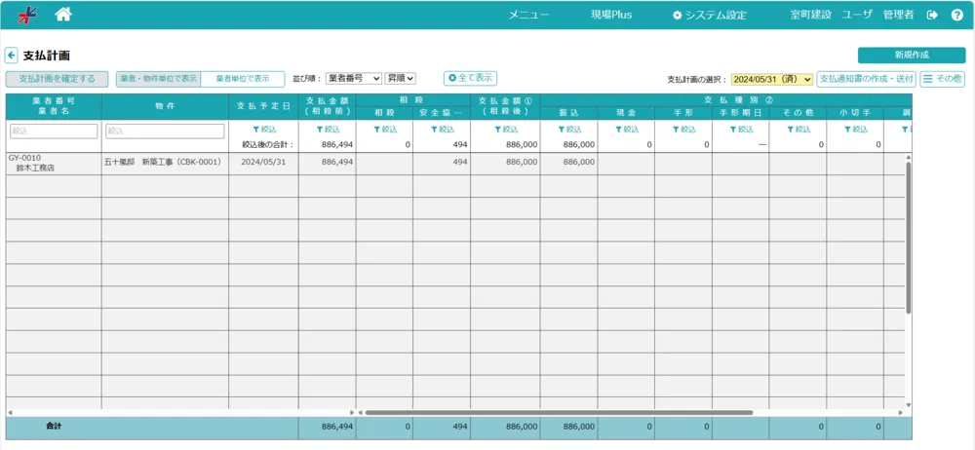975x450 pixels.
Task: Open the メニュー item in top bar
Action: pyautogui.click(x=528, y=15)
